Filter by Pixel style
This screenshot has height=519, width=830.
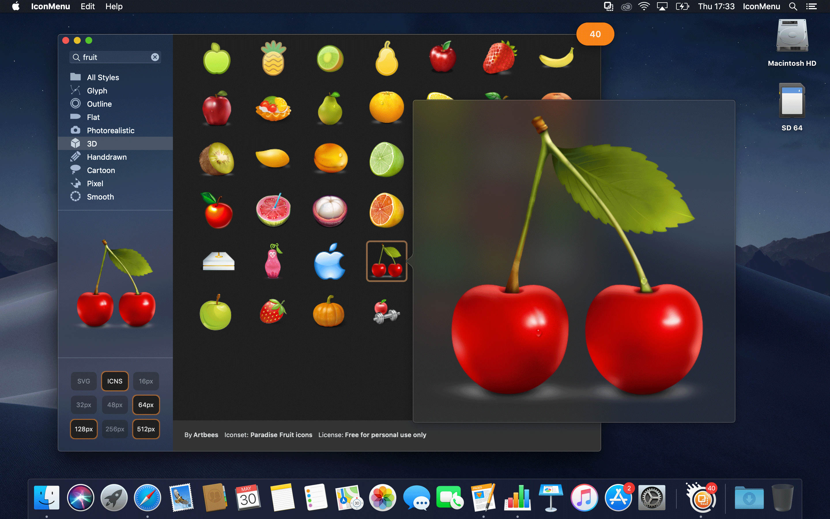tap(115, 183)
